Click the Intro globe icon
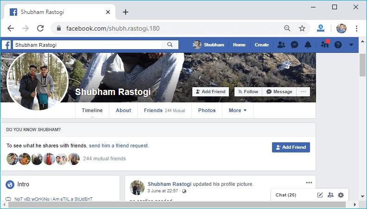Screen dimensions: 367x209 10,184
